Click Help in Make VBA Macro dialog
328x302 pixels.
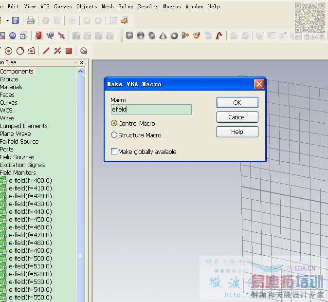click(x=237, y=132)
